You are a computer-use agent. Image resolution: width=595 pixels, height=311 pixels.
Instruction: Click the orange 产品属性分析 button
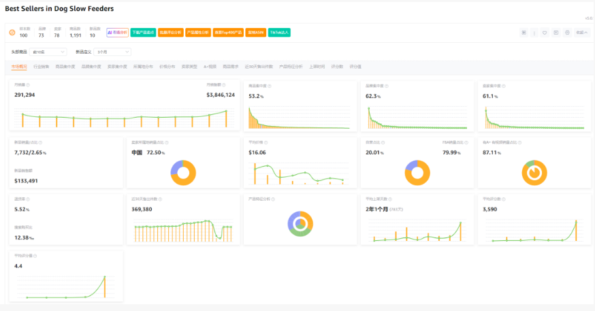point(198,33)
